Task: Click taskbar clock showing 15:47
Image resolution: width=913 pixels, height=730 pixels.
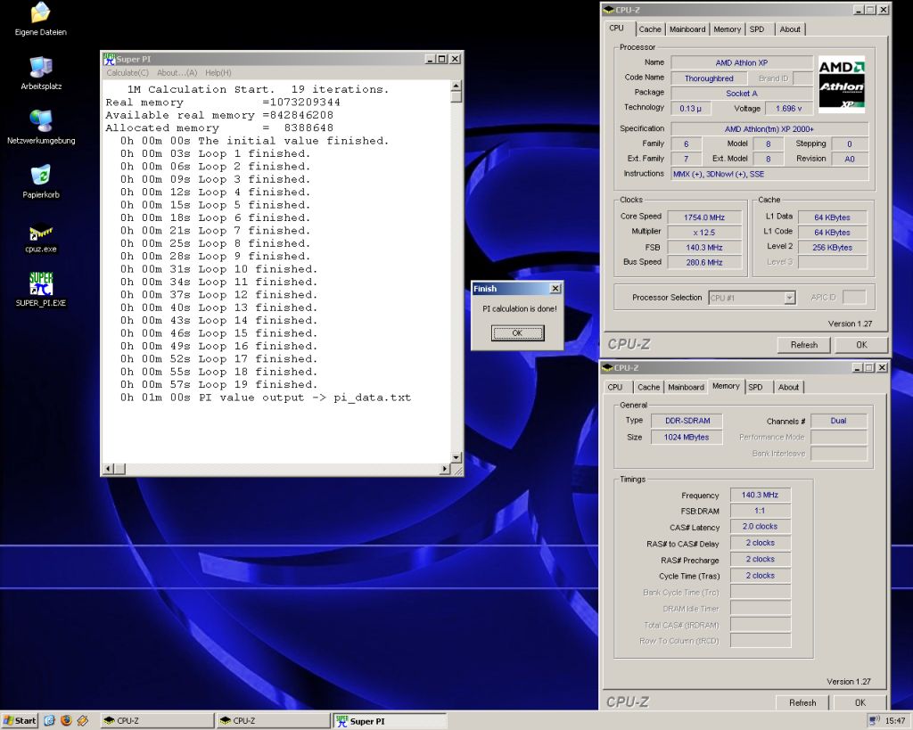Action: point(895,721)
